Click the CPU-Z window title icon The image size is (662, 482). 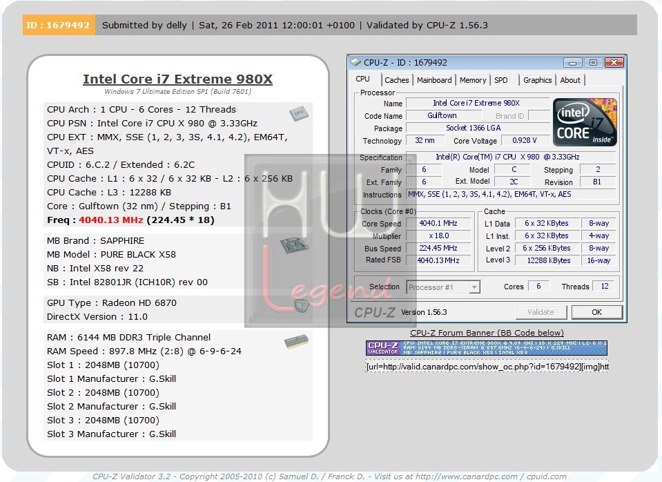coord(356,63)
